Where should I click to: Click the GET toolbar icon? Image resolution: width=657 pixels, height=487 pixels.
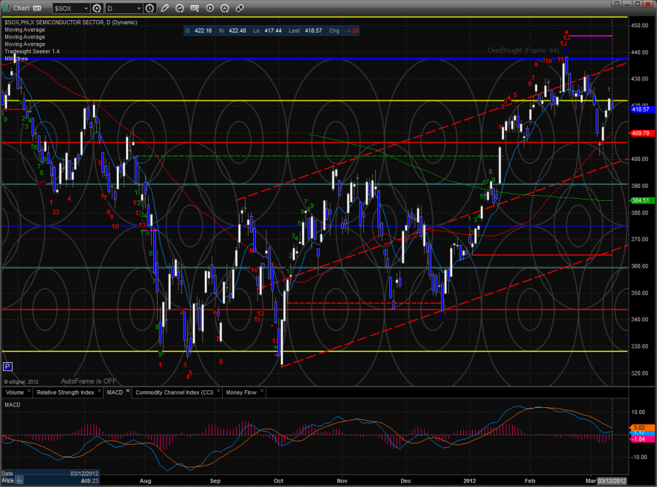pyautogui.click(x=195, y=8)
